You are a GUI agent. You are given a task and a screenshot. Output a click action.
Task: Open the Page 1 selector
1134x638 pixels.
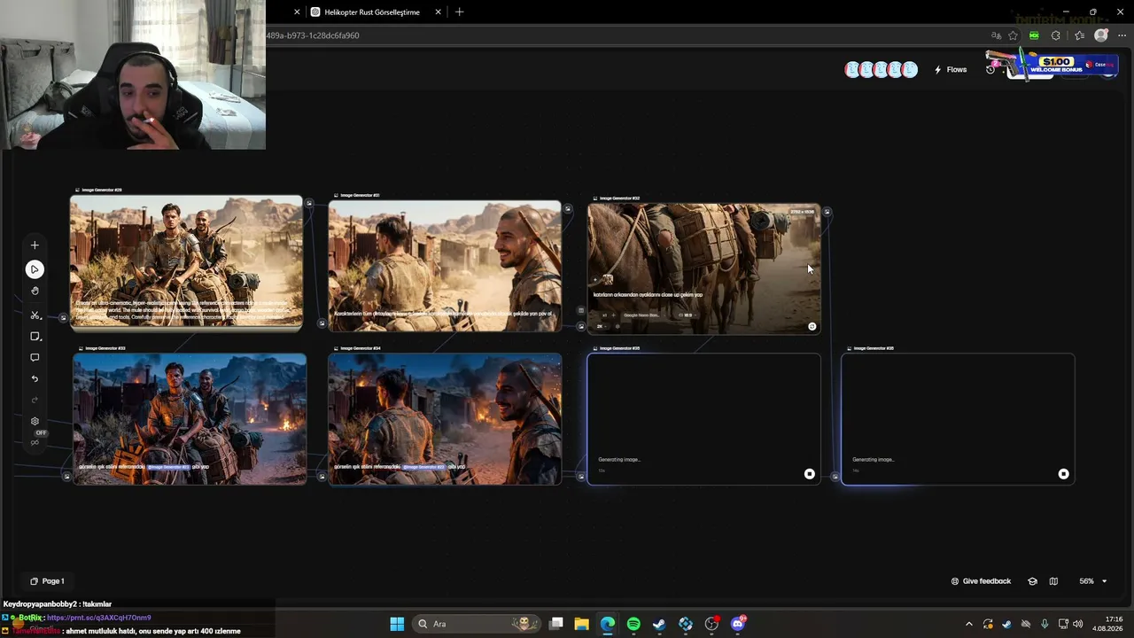click(47, 581)
